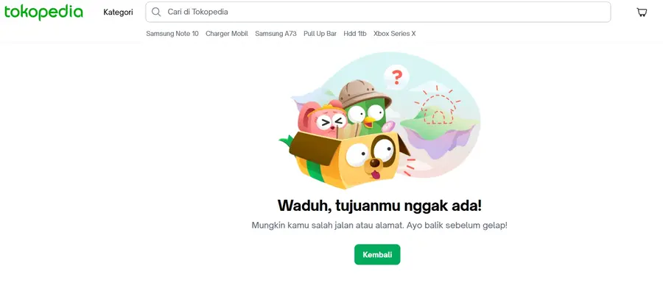Screen dimensions: 663x302
Task: Click the 404 mascot illustration
Action: (379, 121)
